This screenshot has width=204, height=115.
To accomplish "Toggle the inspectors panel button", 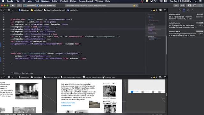I will tap(200, 5).
